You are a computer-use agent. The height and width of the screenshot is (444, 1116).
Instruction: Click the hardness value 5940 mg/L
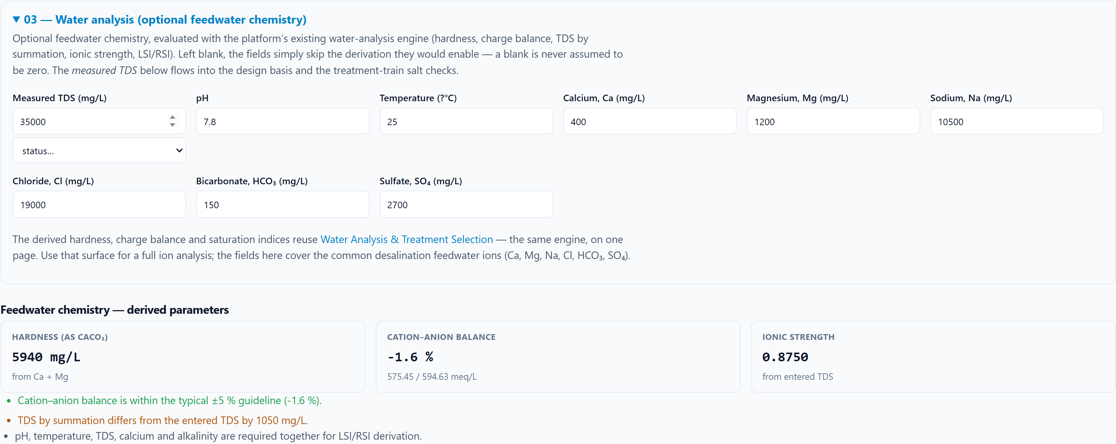[x=46, y=357]
